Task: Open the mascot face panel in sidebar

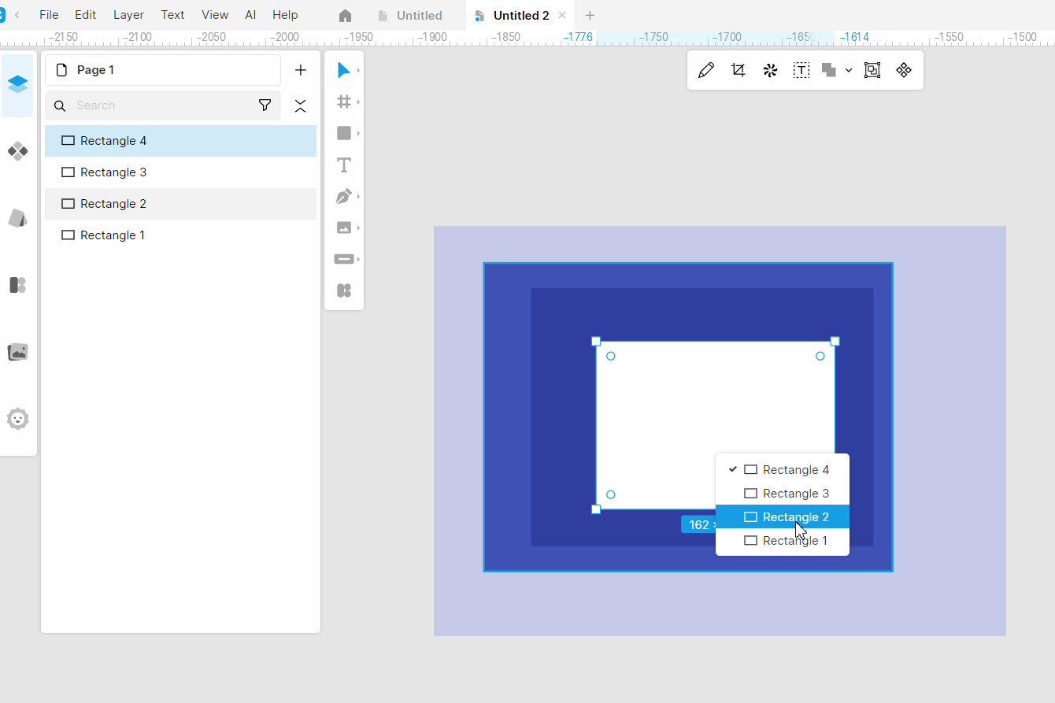Action: point(17,419)
